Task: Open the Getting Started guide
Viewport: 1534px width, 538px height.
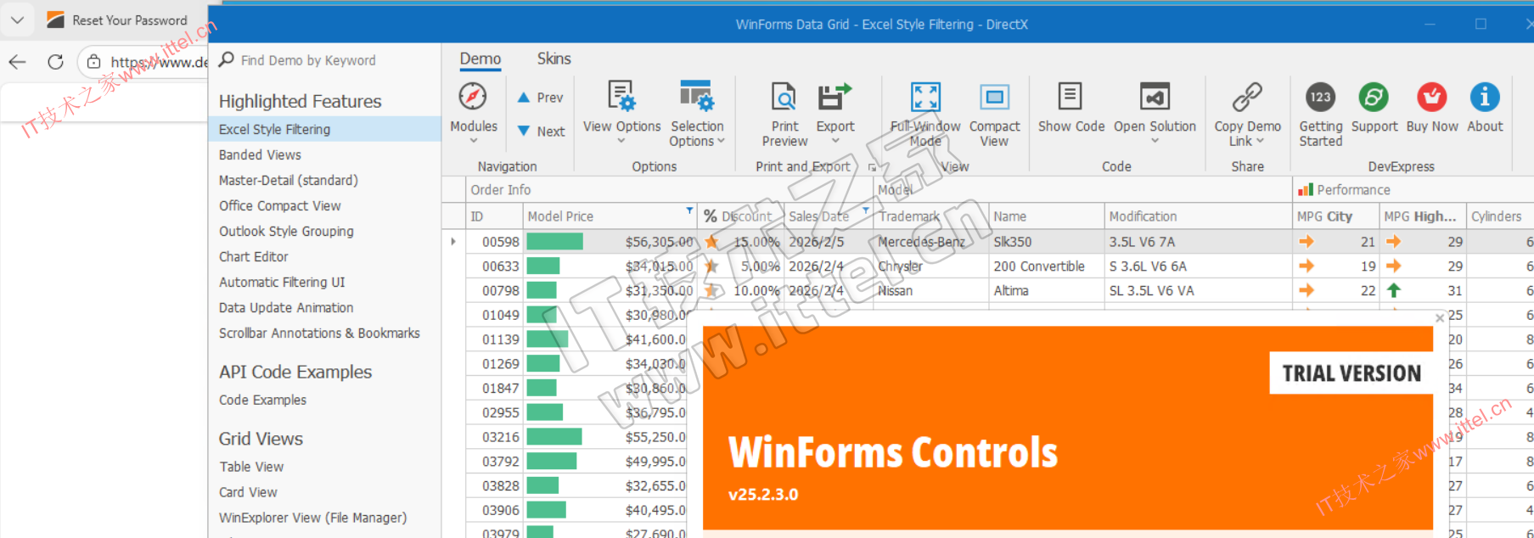Action: pyautogui.click(x=1320, y=98)
